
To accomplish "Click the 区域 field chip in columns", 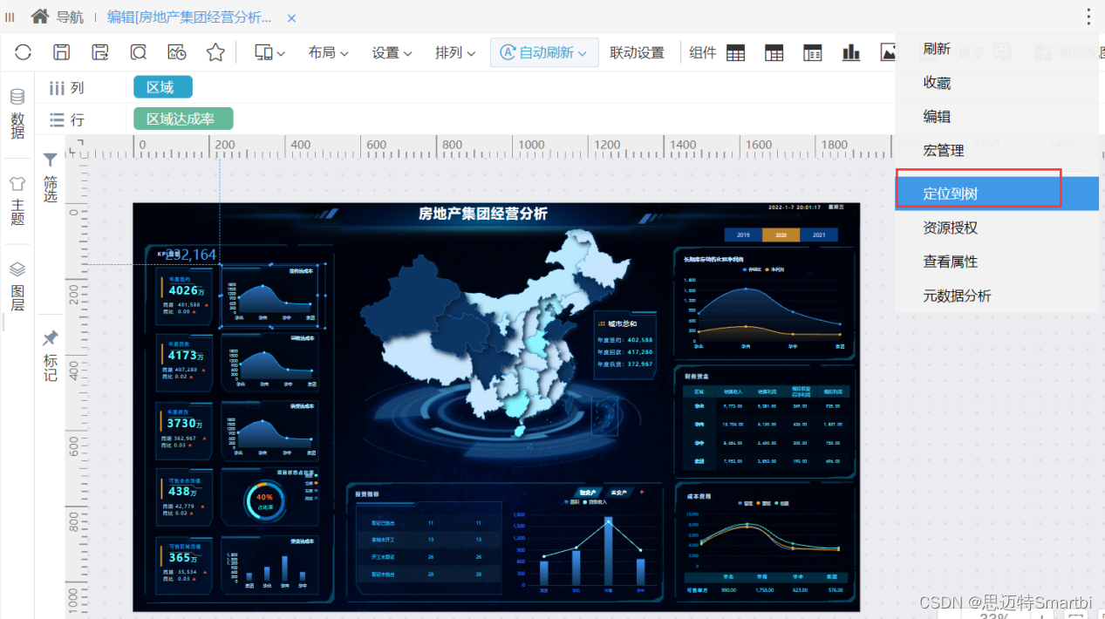I will [162, 87].
